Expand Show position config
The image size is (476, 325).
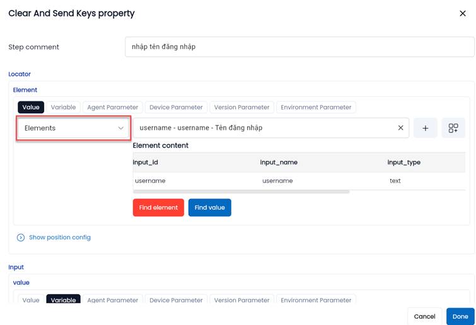coord(60,237)
